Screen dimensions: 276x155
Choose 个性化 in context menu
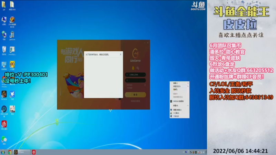(x=179, y=116)
